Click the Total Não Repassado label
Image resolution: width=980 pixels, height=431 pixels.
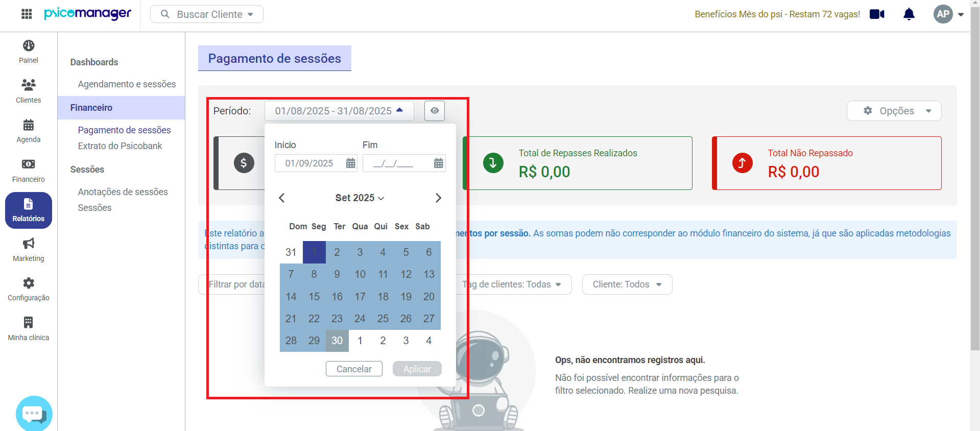pos(810,153)
